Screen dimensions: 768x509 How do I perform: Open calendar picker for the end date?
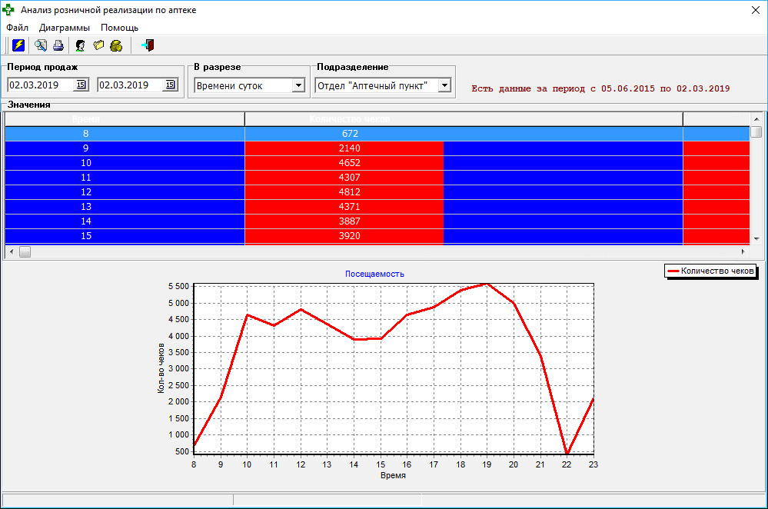point(171,85)
